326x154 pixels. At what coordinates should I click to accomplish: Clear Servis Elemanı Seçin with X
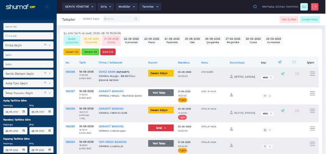(x=45, y=73)
